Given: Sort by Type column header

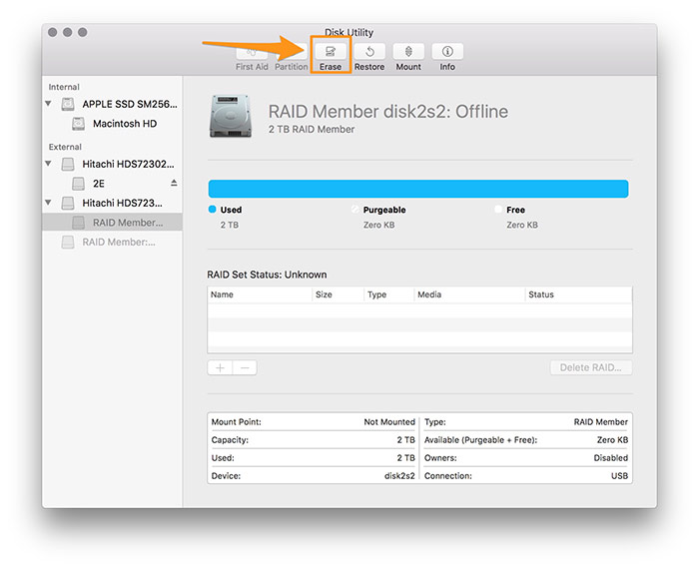Looking at the screenshot, I should coord(388,294).
